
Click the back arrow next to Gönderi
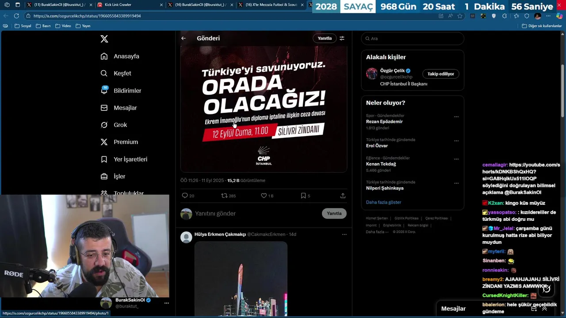coord(184,38)
